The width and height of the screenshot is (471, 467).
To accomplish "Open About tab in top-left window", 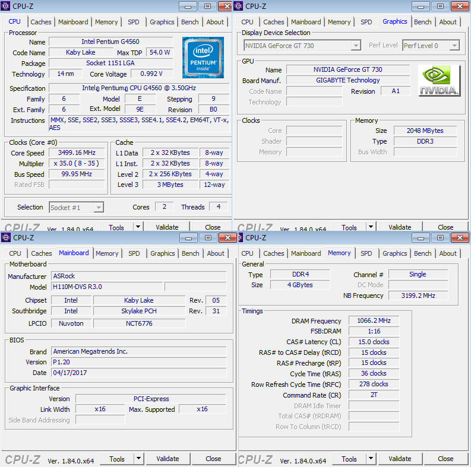I will [215, 22].
